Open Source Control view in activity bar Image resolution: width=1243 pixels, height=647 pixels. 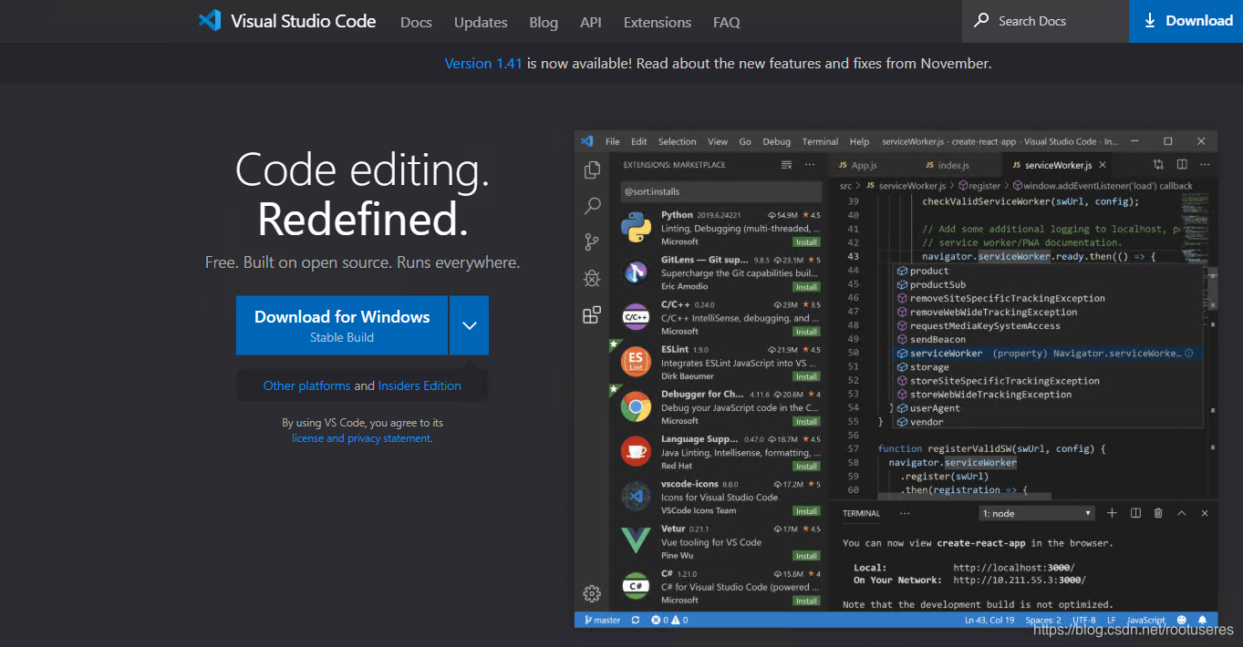(x=592, y=241)
